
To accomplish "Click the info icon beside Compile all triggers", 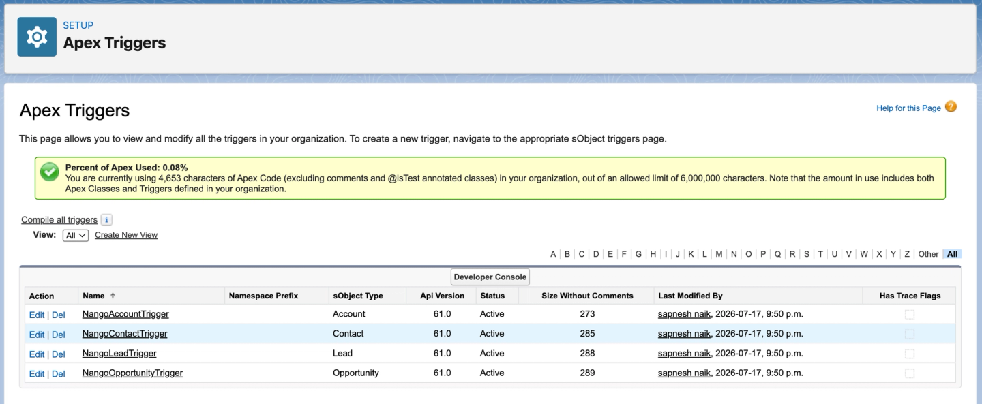I will point(106,220).
